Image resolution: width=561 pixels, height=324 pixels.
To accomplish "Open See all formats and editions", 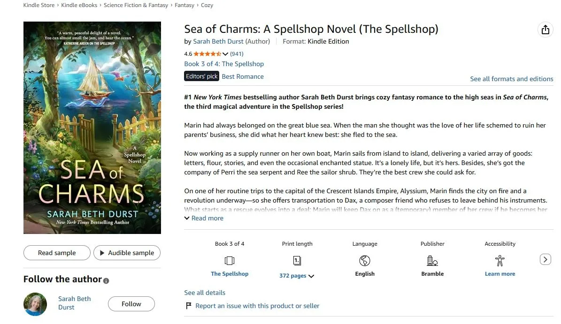I will 512,79.
